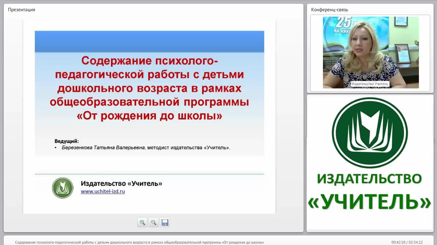Open the www.uchitel-izd.ru link
Image resolution: width=437 pixels, height=245 pixels.
[103, 191]
